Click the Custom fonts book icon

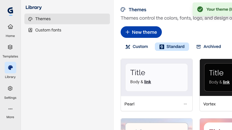(x=30, y=30)
